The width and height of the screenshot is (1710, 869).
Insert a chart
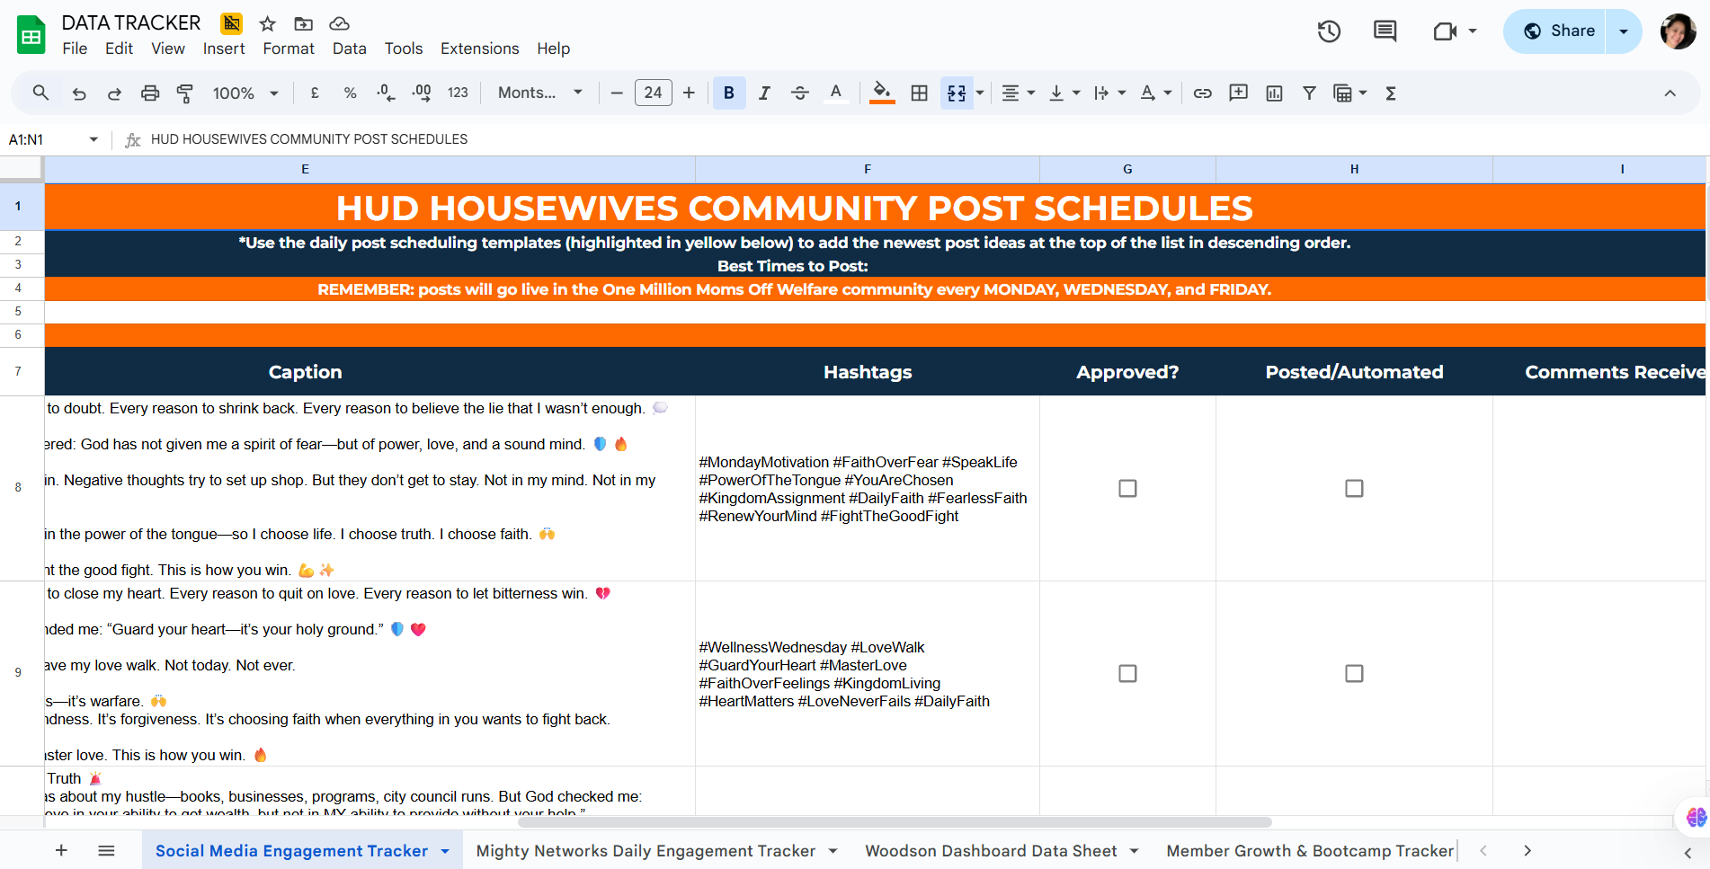click(1274, 93)
